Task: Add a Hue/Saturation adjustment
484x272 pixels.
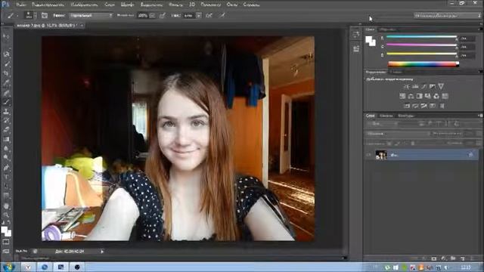Action: (x=402, y=96)
